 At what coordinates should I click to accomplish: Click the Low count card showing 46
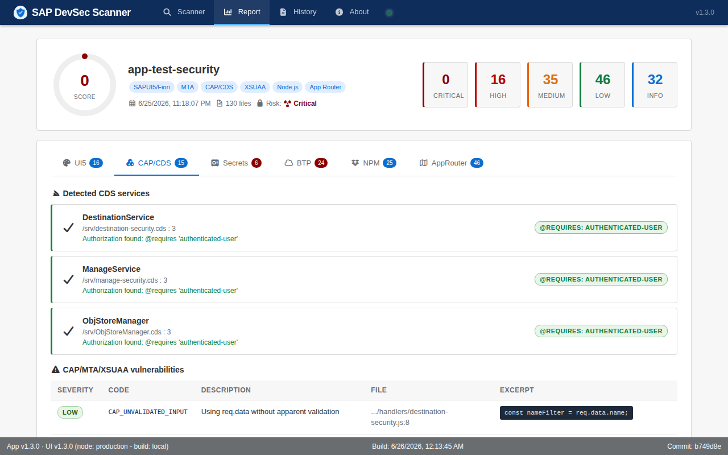click(x=602, y=85)
